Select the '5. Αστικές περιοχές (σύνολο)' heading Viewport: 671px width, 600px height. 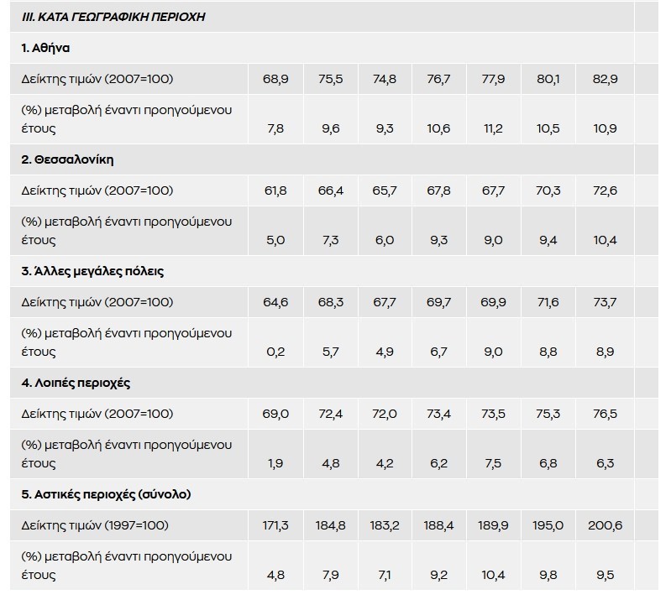click(106, 494)
